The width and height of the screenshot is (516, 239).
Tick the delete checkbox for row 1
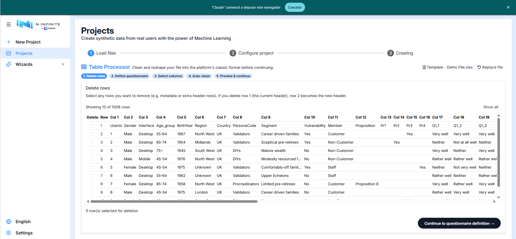pos(92,126)
